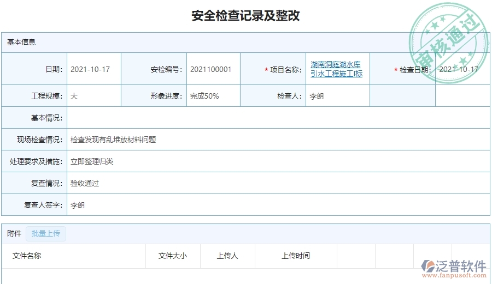
Task: Select the 附件 section tab
Action: point(14,234)
